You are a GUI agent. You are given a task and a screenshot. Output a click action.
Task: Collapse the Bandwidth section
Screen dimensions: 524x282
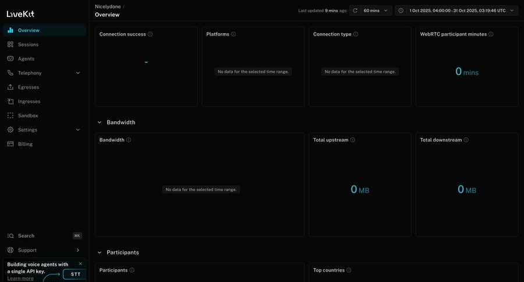[99, 122]
